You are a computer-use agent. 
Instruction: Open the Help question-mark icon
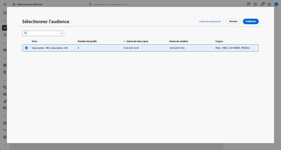point(255,4)
